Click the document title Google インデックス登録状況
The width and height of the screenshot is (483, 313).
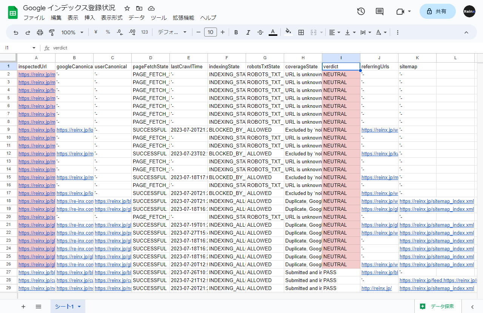[x=69, y=8]
